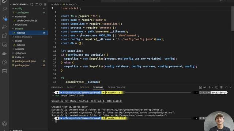Open Remote Explorer view
This screenshot has width=234, height=131.
pos(4,44)
